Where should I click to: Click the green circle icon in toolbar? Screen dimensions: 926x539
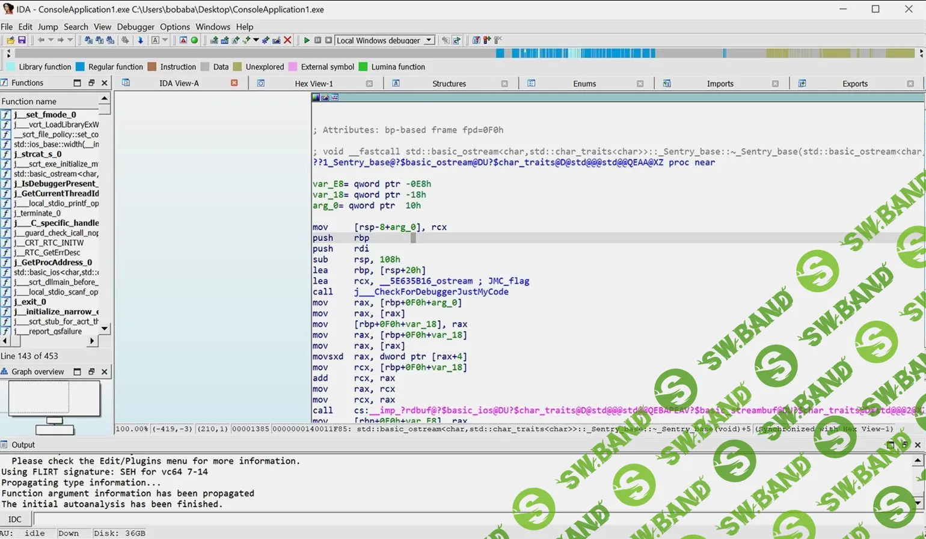coord(194,40)
